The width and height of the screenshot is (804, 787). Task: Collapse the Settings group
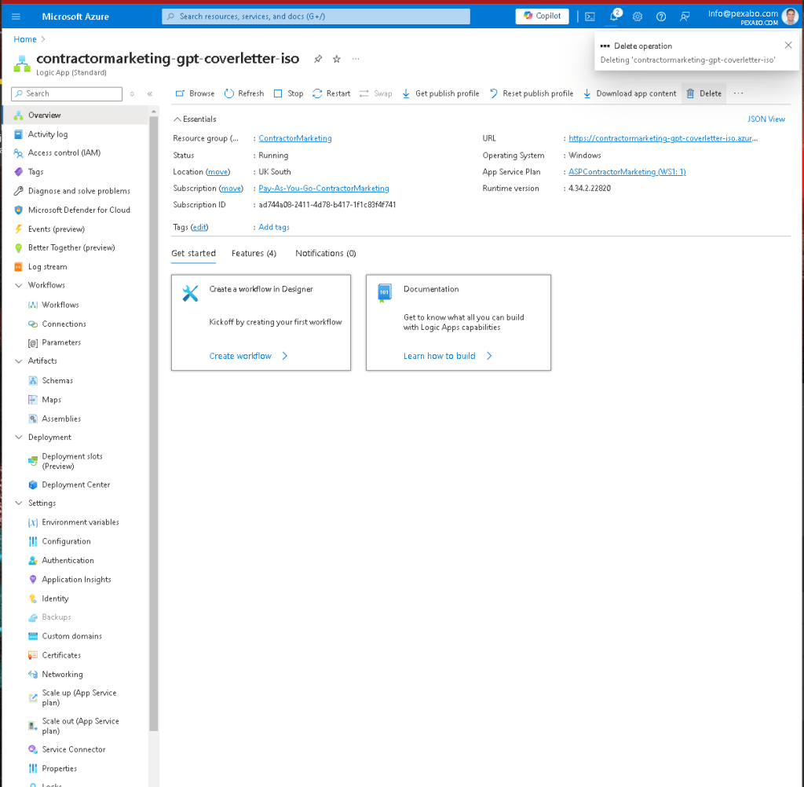point(19,503)
